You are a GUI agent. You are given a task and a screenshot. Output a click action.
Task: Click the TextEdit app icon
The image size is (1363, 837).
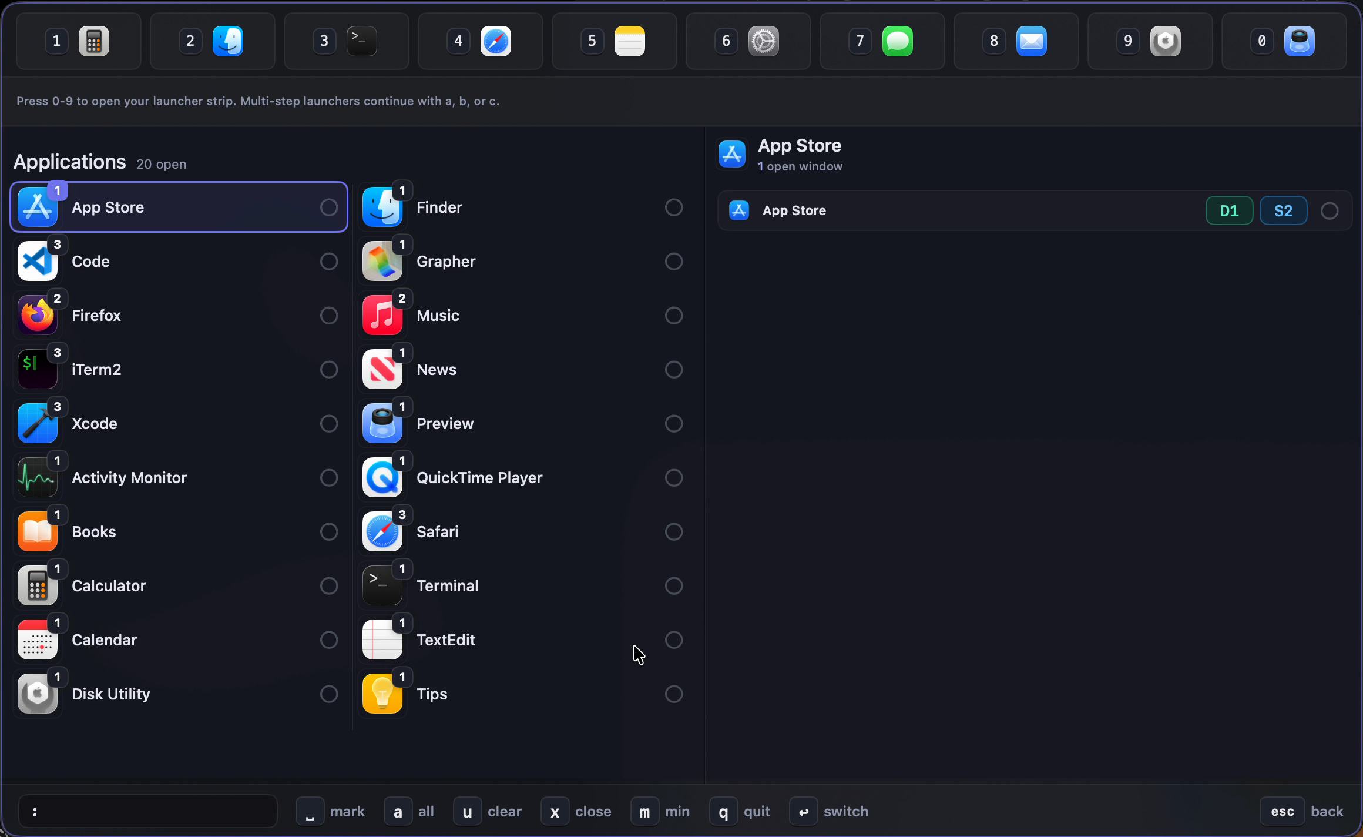click(x=382, y=640)
